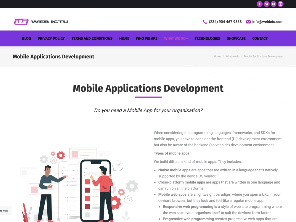Open the Instagram social icon
This screenshot has width=296, height=222.
[281, 4]
